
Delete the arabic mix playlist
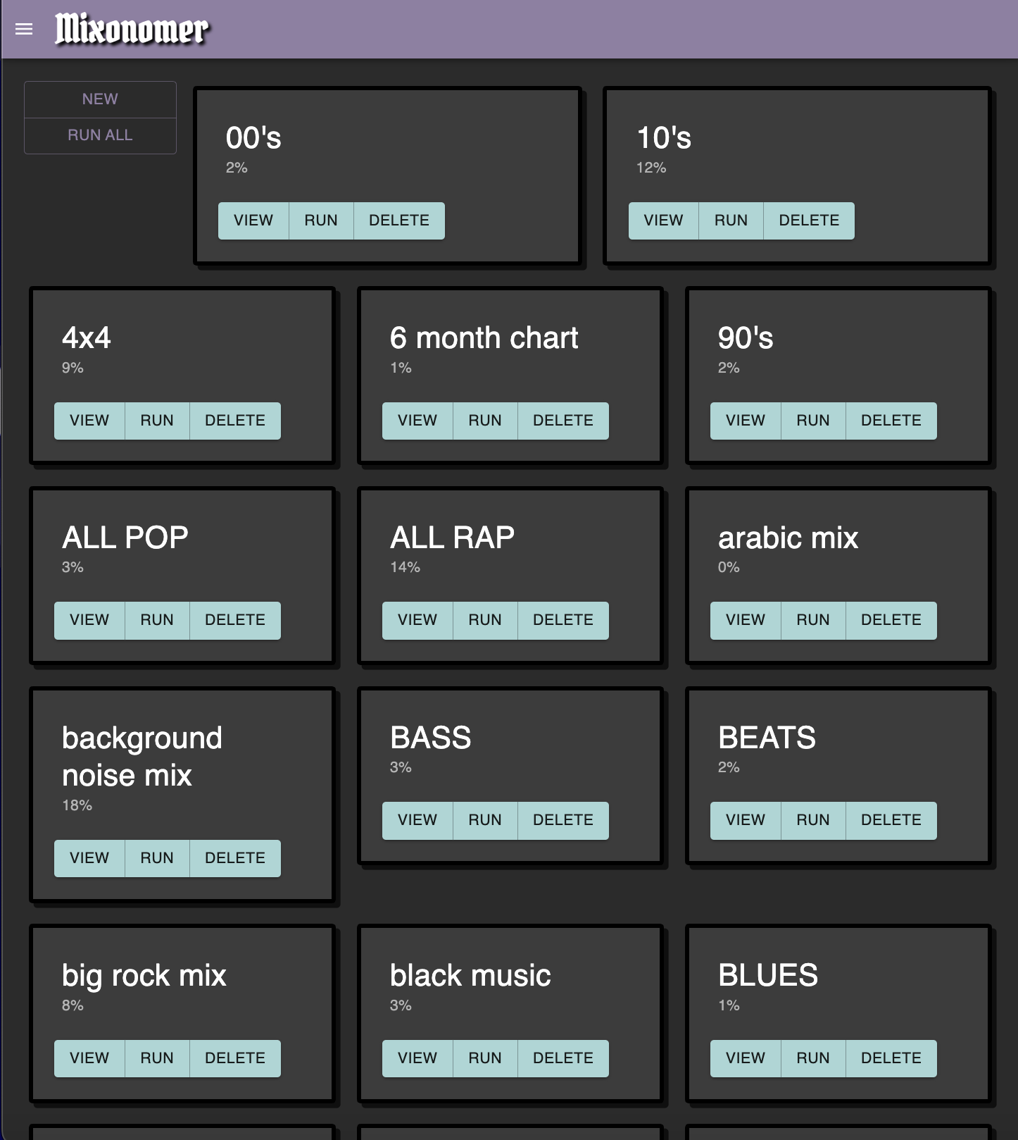[x=891, y=620]
